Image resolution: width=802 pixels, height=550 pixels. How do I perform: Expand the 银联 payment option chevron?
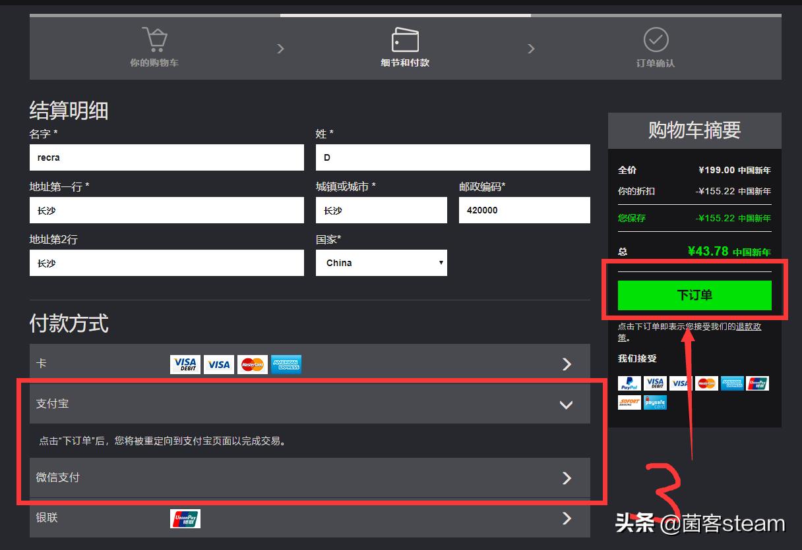(567, 518)
